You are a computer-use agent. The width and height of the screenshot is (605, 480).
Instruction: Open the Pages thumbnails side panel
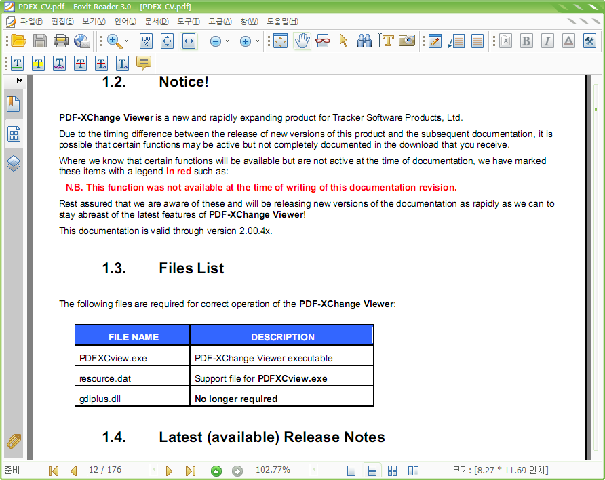tap(14, 134)
